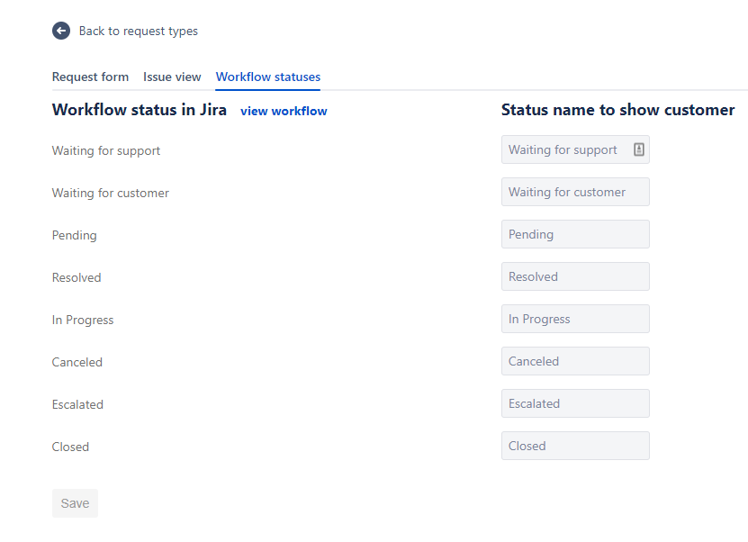Click the Canceled customer status field
This screenshot has height=542, width=748.
(x=575, y=361)
